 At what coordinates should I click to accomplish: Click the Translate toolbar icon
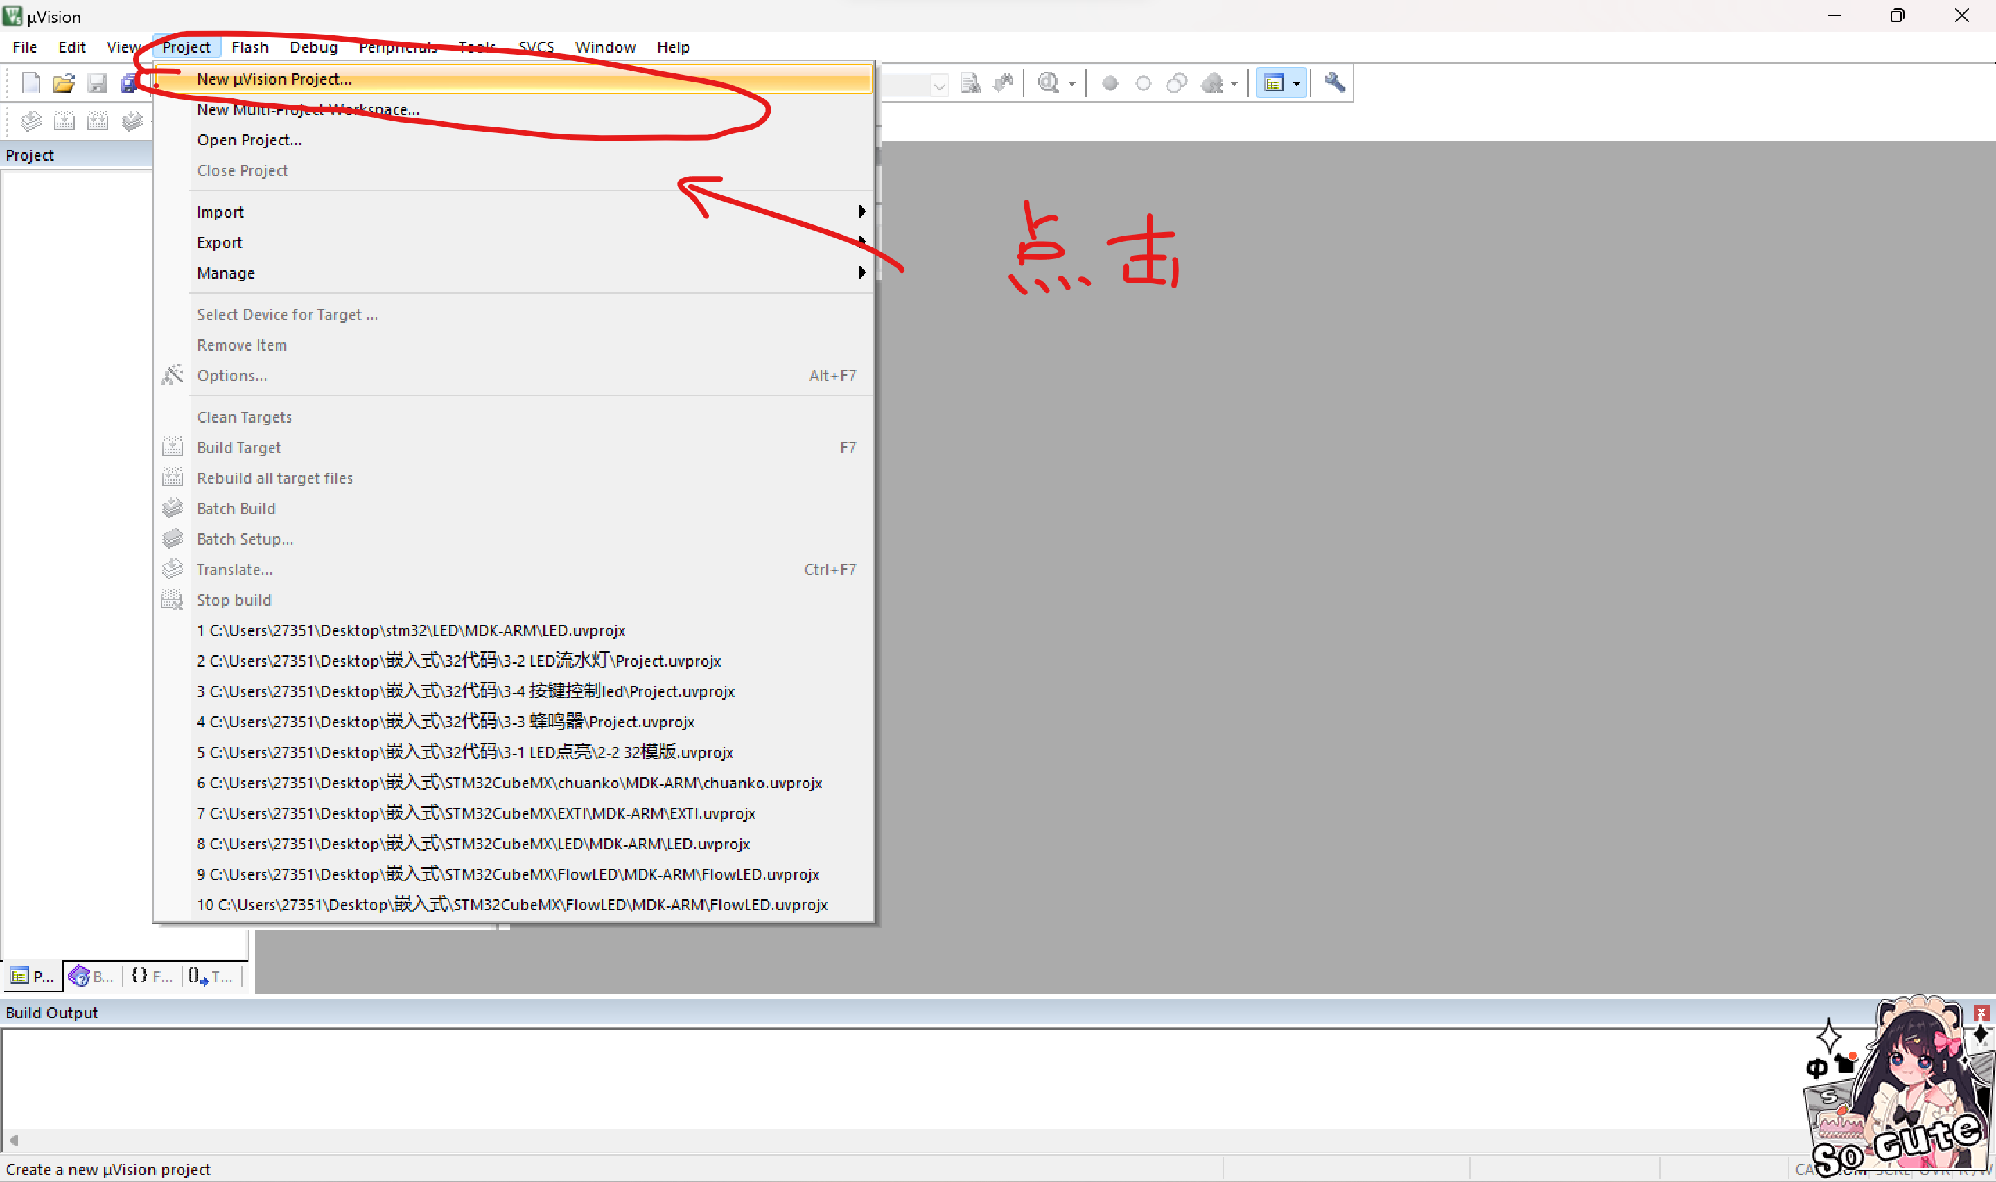(x=30, y=121)
